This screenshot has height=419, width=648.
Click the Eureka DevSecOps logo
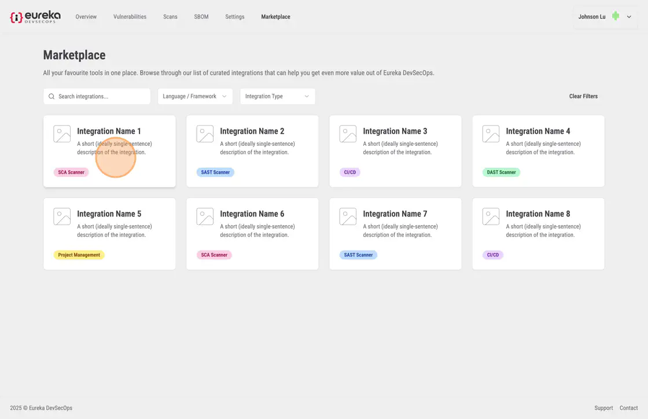(35, 17)
